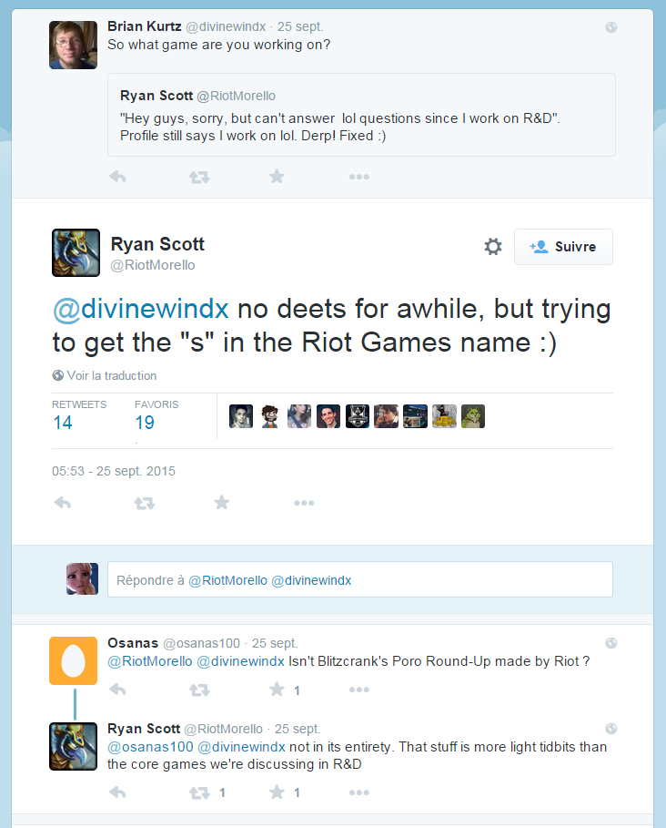The width and height of the screenshot is (666, 828).
Task: Open Osanas's egg profile avatar
Action: 72,659
